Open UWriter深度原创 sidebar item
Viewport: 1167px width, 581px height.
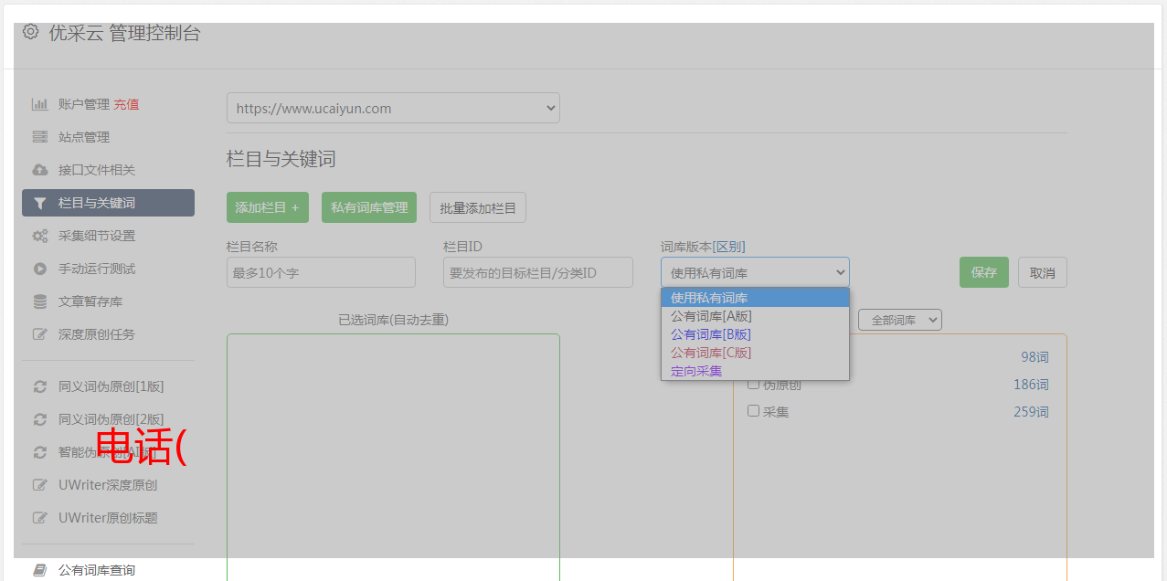point(108,485)
